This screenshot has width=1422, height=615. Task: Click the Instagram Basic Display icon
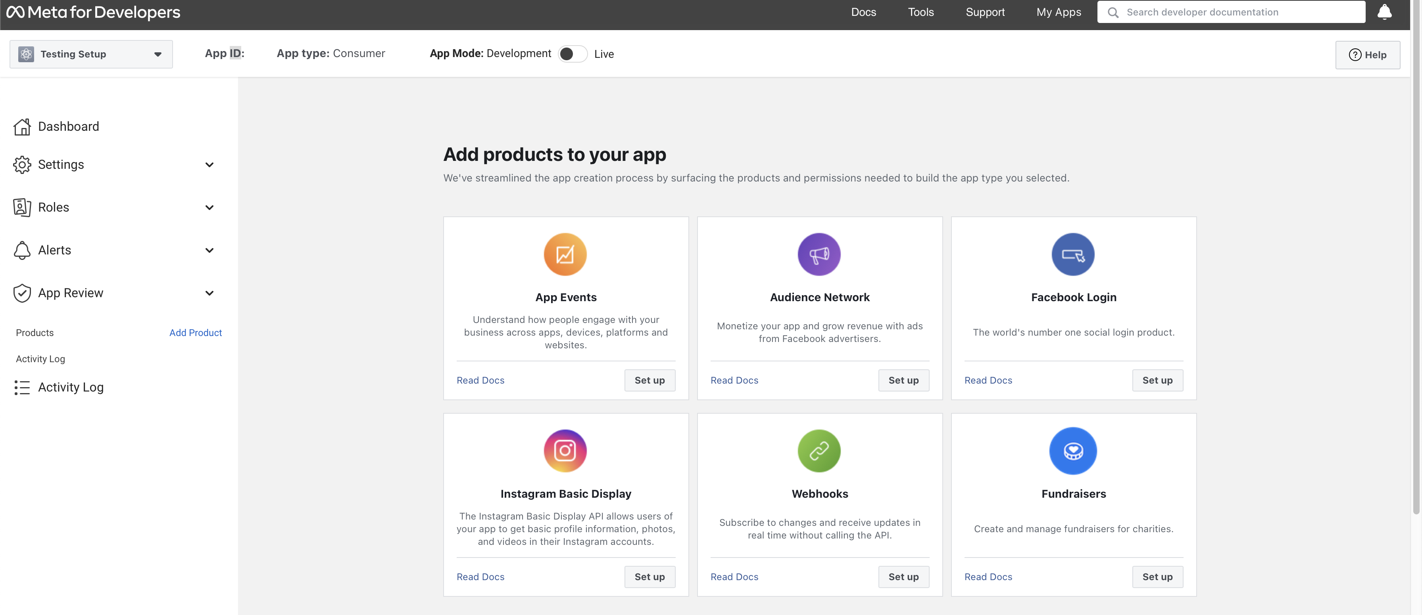pyautogui.click(x=565, y=450)
